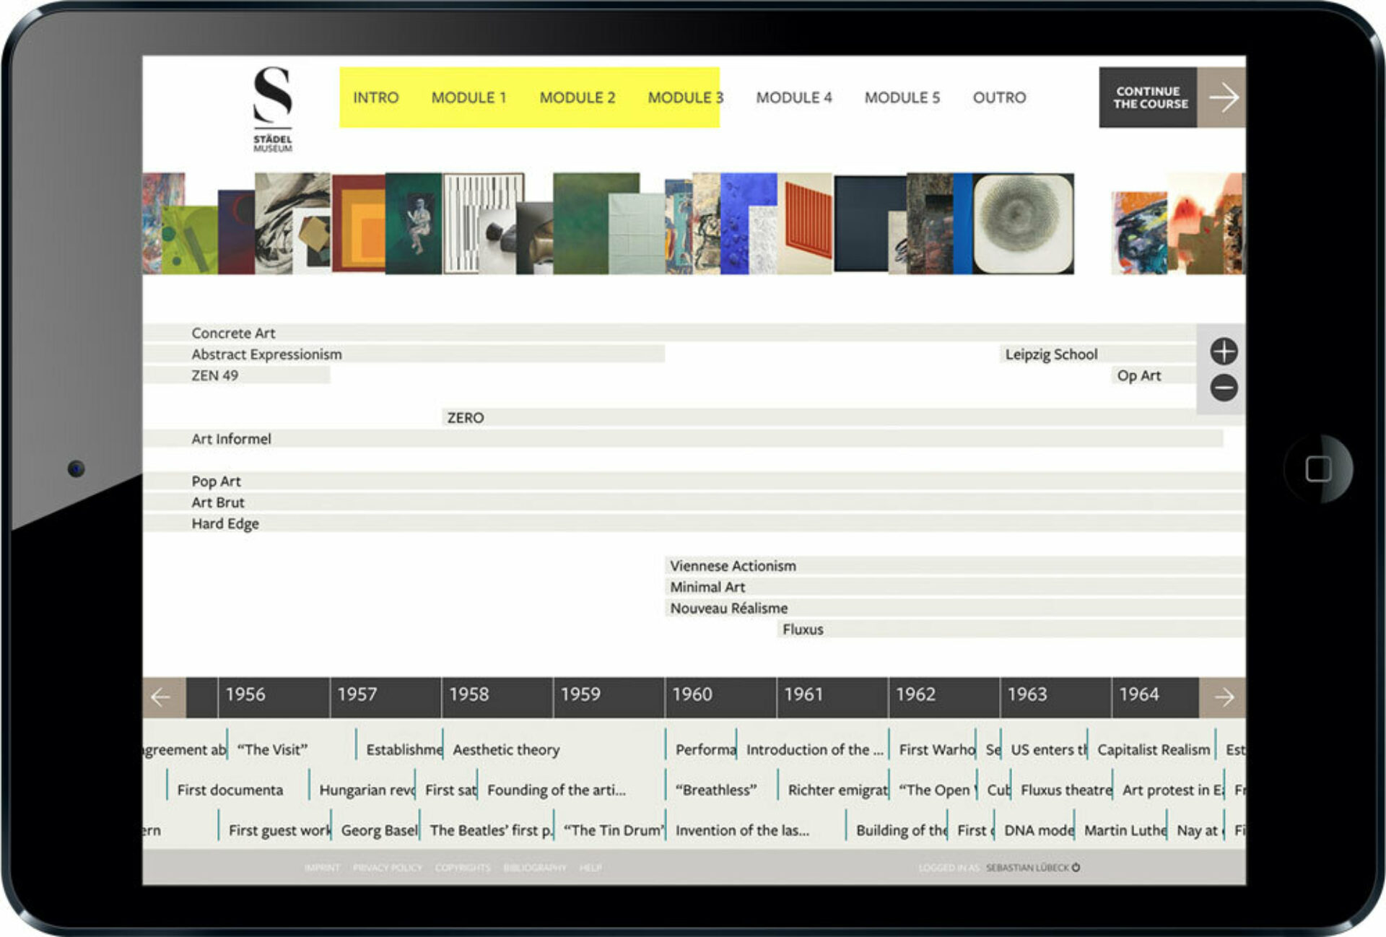Open the OUTRO section
The image size is (1386, 937).
tap(999, 97)
